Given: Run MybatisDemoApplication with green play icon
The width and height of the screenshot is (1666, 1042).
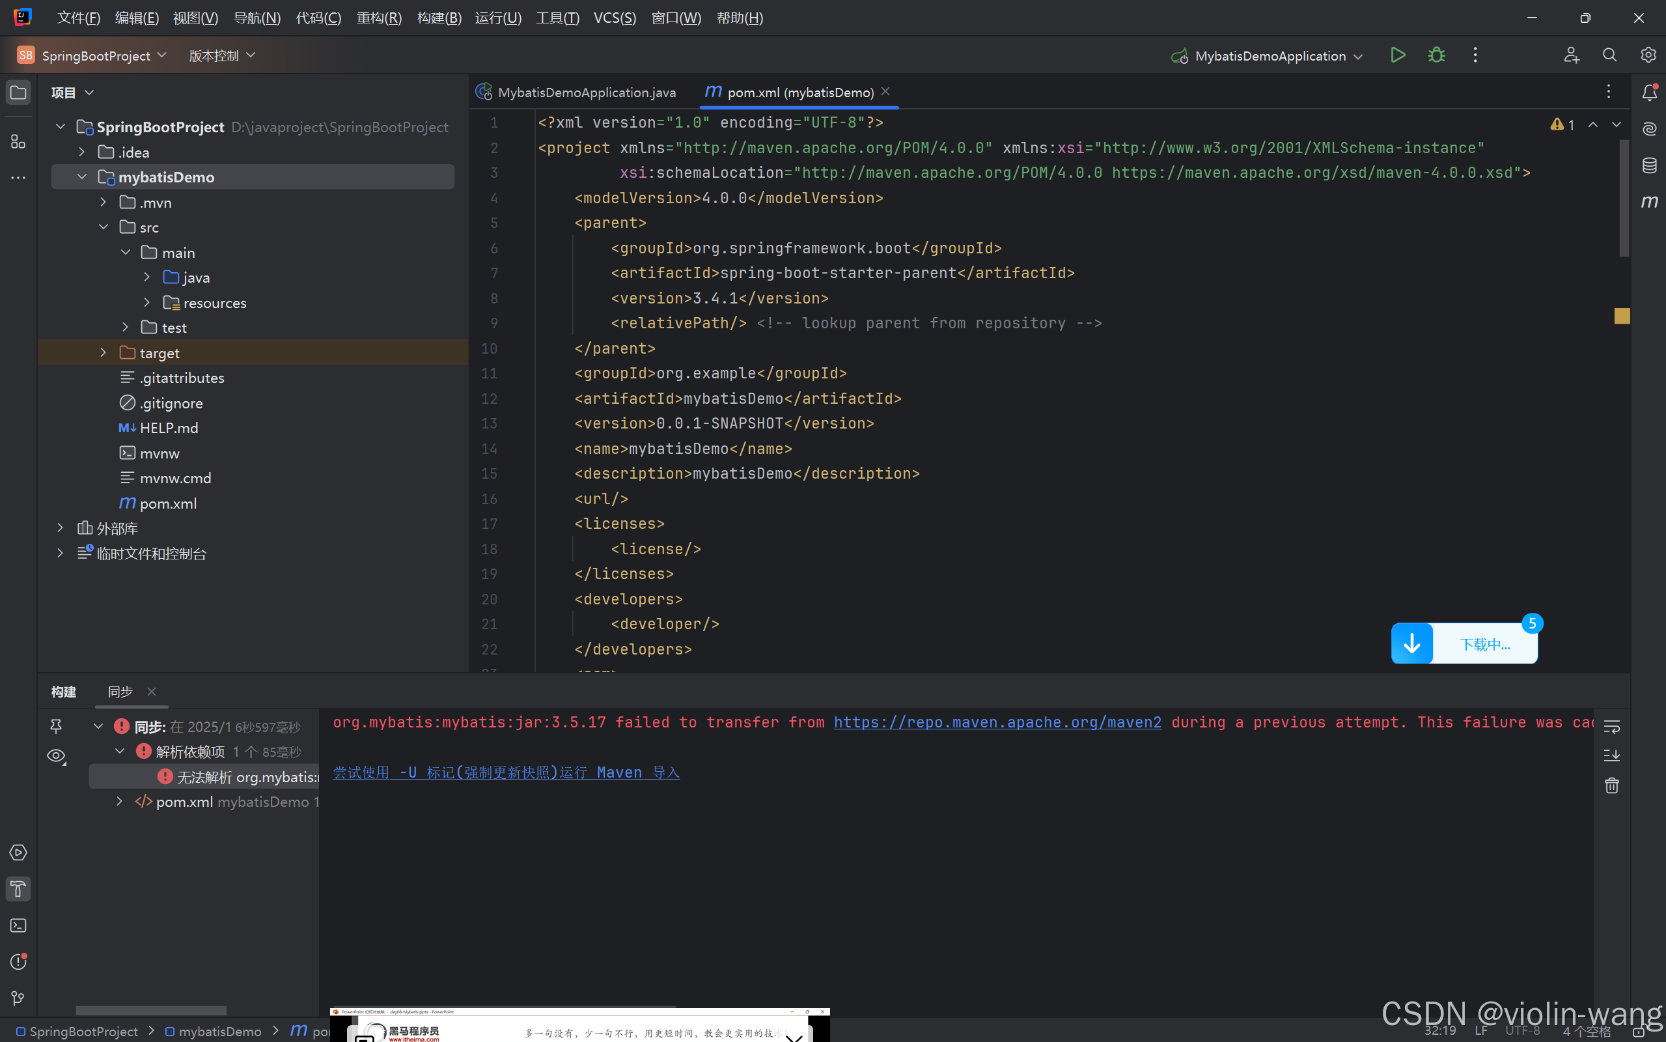Looking at the screenshot, I should point(1396,55).
